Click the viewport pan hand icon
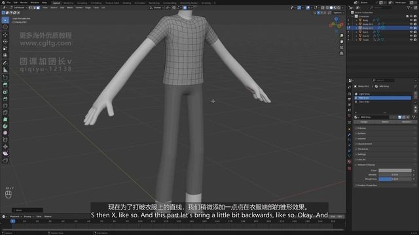The image size is (419, 235). (x=342, y=42)
